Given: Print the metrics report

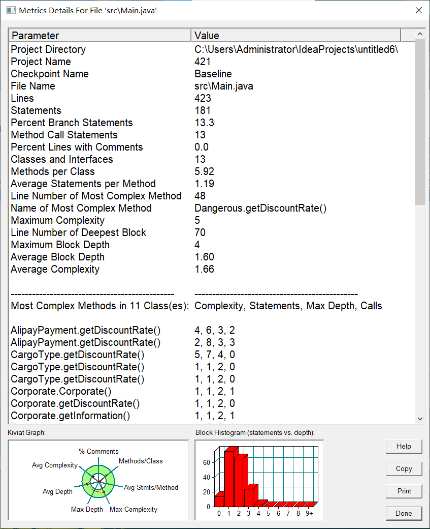Looking at the screenshot, I should [404, 491].
